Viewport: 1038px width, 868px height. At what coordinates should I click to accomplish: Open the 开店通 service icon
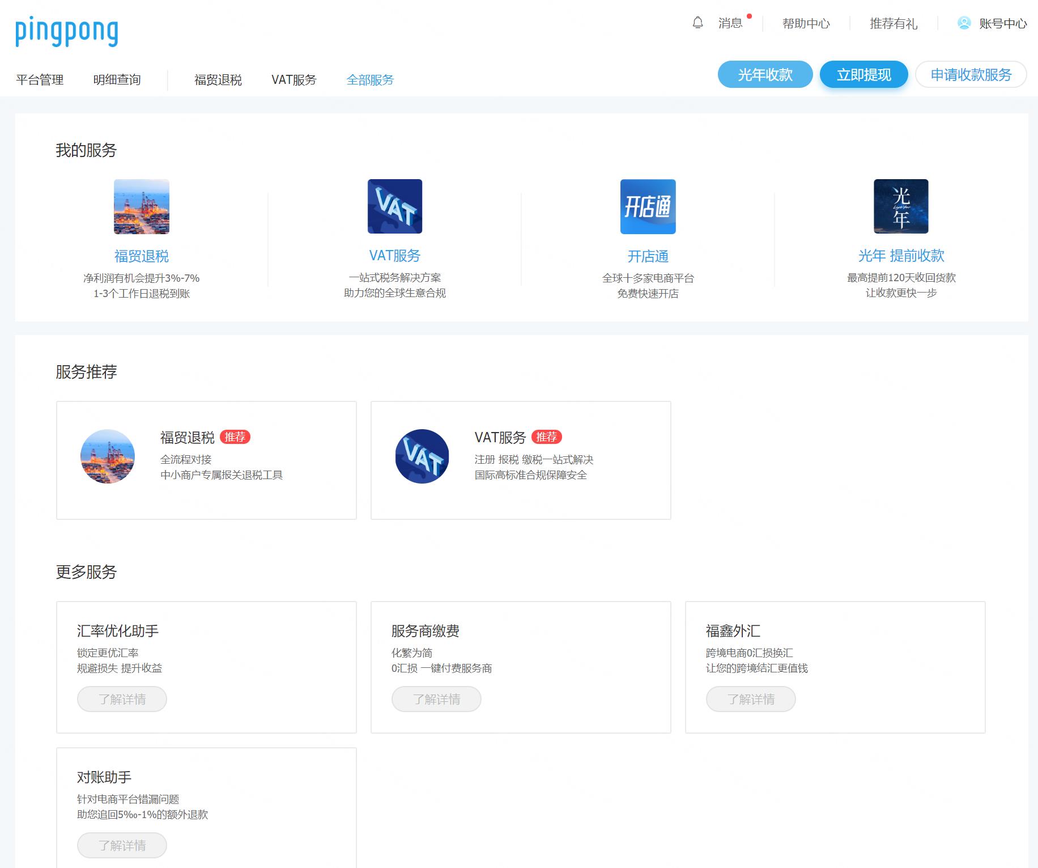click(648, 206)
